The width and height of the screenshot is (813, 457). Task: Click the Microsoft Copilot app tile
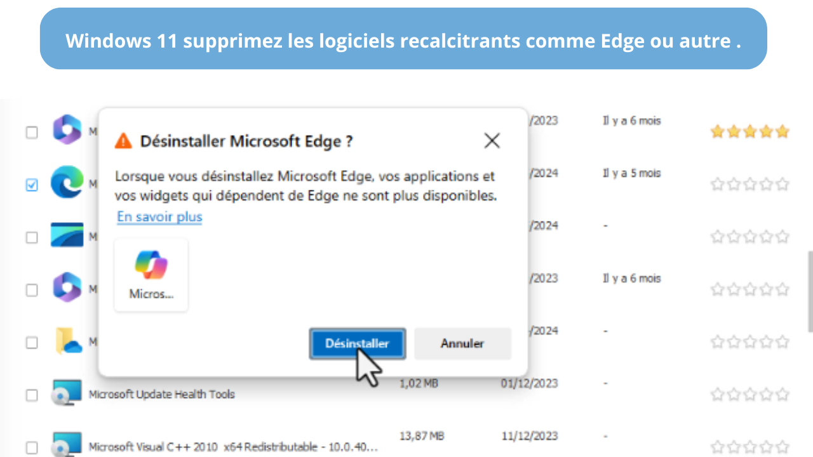pyautogui.click(x=151, y=275)
